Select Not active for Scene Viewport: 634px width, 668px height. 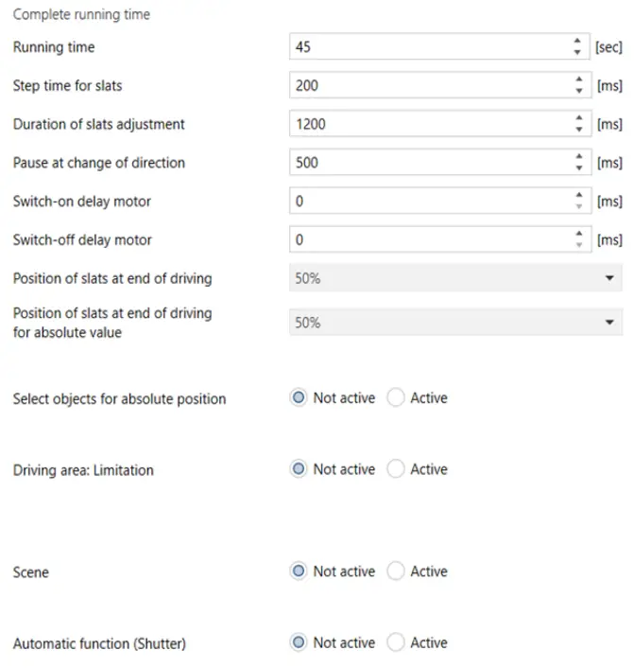pyautogui.click(x=299, y=571)
